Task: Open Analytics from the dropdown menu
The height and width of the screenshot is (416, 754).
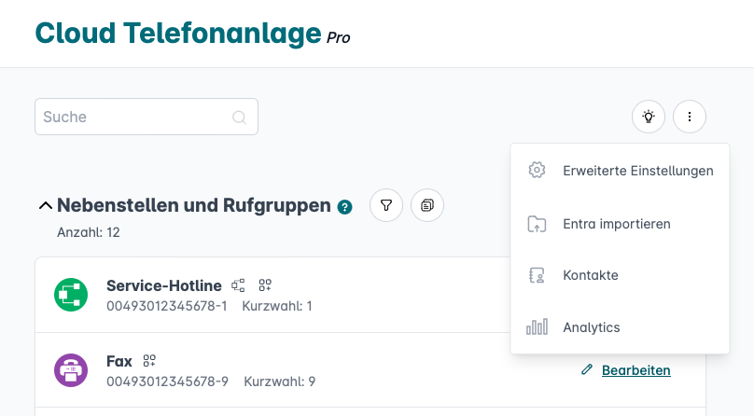Action: (591, 327)
